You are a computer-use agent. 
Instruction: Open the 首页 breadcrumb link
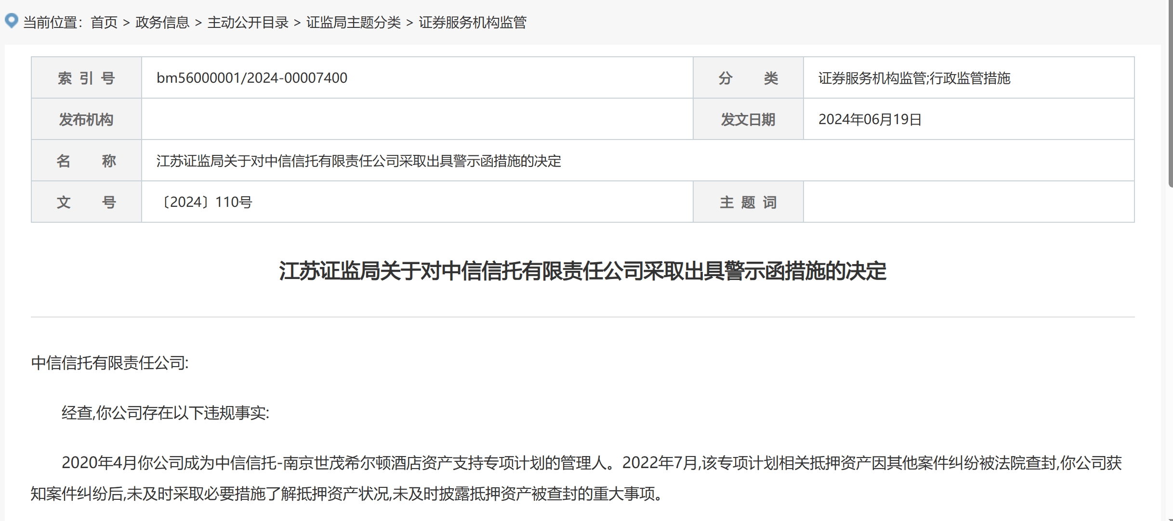pos(104,23)
